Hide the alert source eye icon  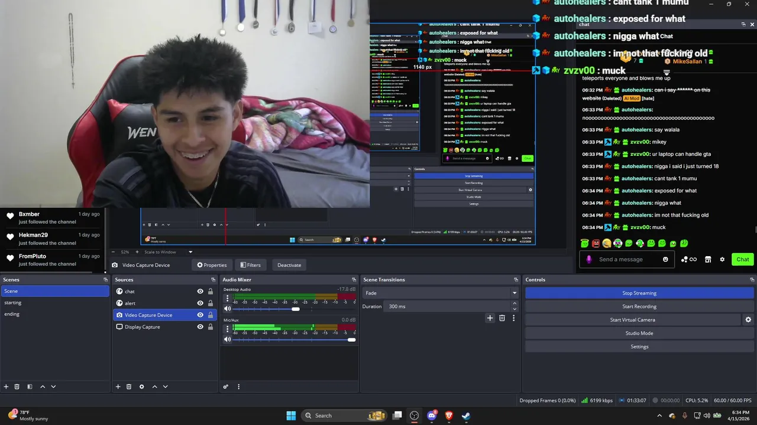[200, 303]
